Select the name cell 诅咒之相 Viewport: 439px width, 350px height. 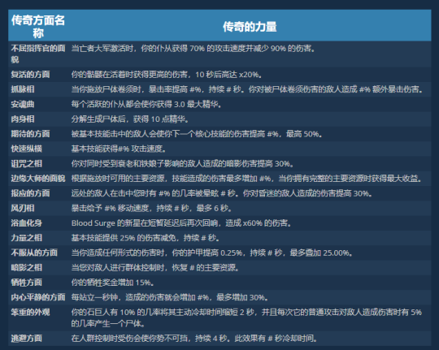pyautogui.click(x=27, y=164)
